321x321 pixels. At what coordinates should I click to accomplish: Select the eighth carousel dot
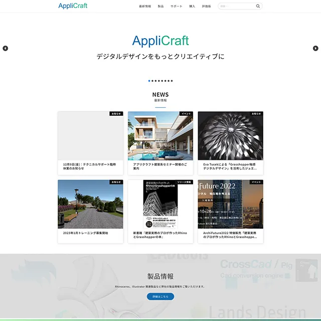172,81
